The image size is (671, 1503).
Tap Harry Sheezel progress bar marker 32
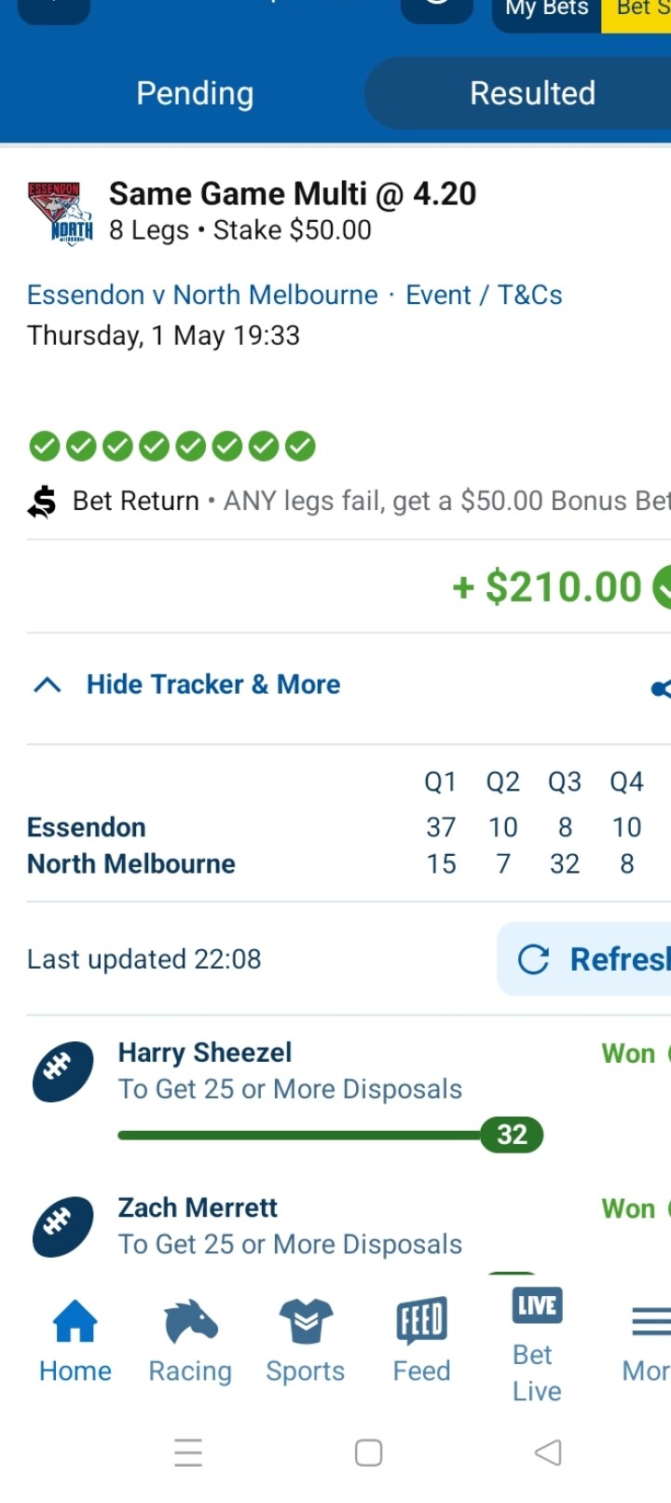pos(512,1135)
